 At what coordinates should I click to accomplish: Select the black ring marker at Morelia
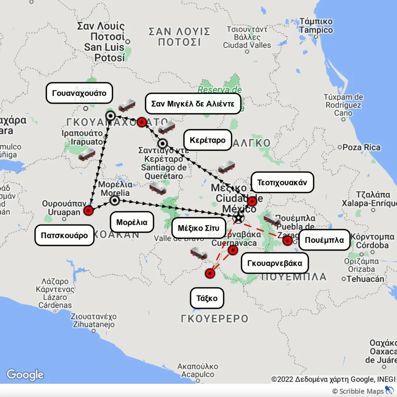[x=115, y=200]
